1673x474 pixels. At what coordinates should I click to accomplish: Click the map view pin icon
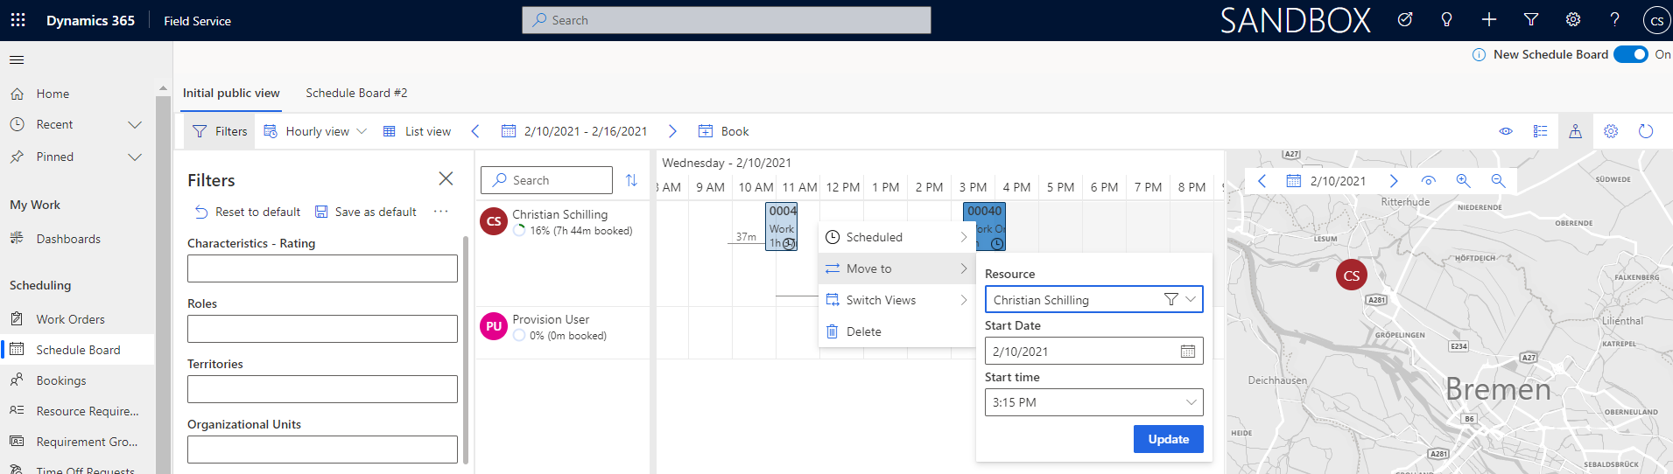(1575, 131)
